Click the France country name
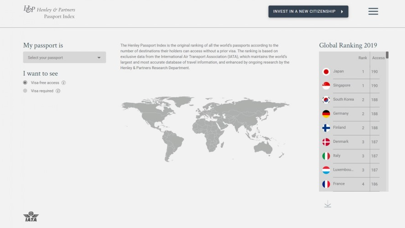Screen dimensions: 405x228 point(339,184)
